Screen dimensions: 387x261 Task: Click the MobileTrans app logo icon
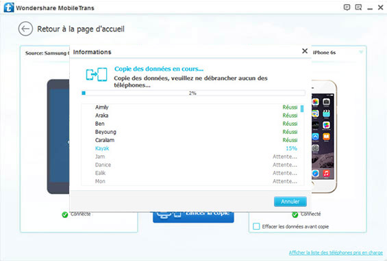9,8
